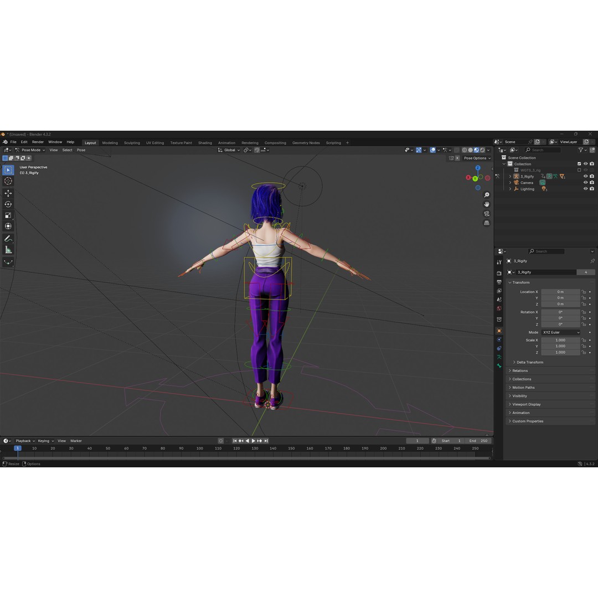Click the Z axis on navigation gizmo

(477, 168)
